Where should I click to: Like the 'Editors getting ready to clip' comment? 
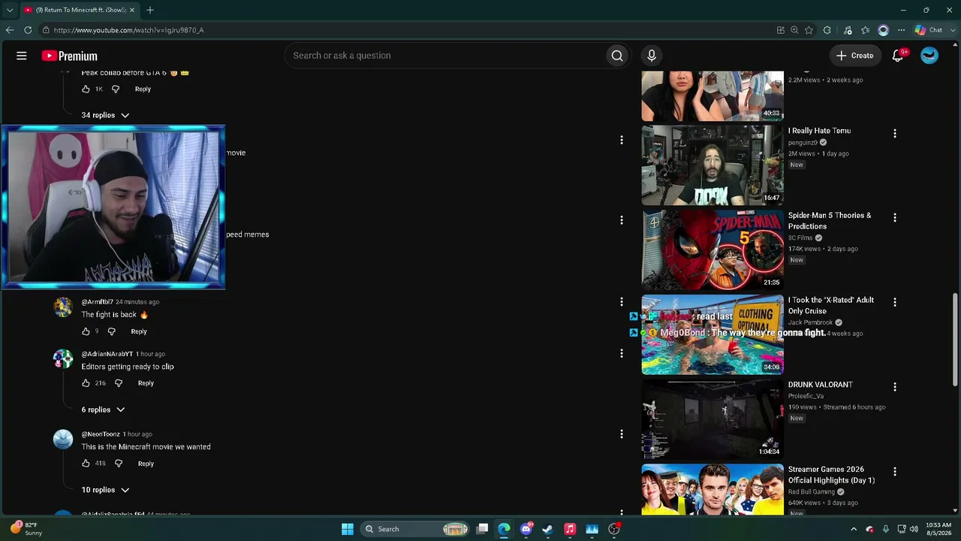[x=86, y=383]
